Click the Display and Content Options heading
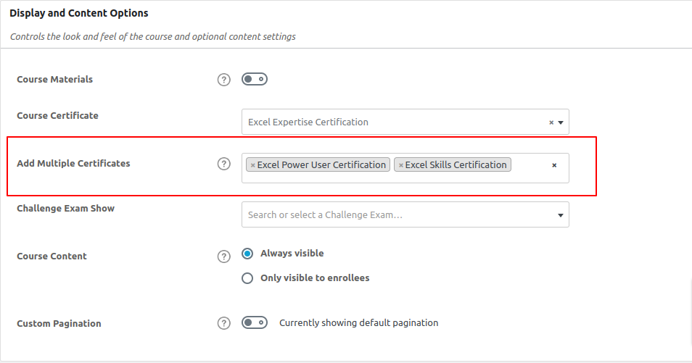The height and width of the screenshot is (363, 692). point(79,13)
